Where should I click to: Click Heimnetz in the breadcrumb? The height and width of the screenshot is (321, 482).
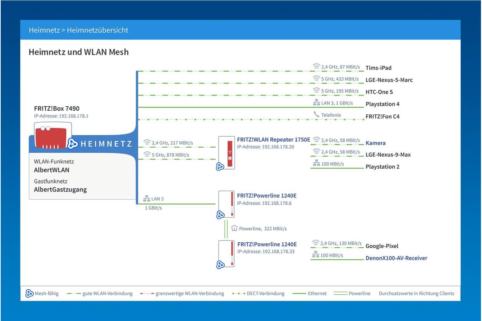44,30
